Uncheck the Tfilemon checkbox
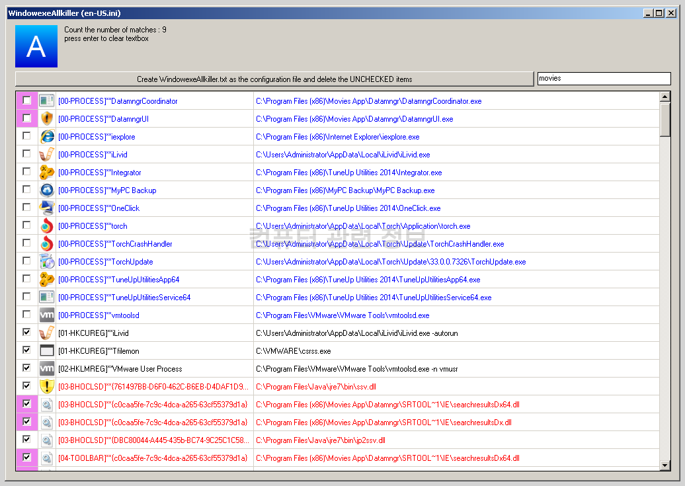Viewport: 685px width, 486px height. pos(26,350)
